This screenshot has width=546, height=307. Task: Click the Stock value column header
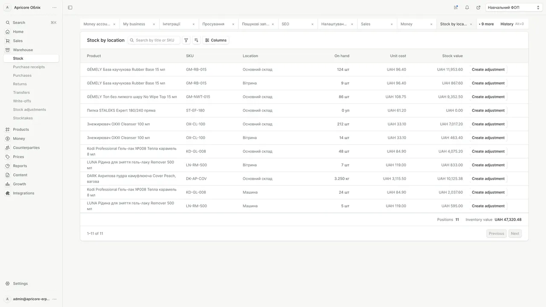452,56
